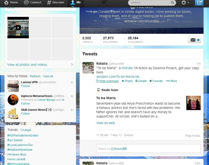View the 2,322 Tweets count

pos(88,40)
